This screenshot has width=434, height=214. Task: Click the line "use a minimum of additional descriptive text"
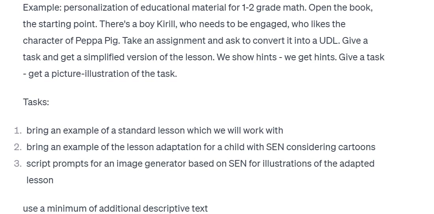(x=115, y=208)
